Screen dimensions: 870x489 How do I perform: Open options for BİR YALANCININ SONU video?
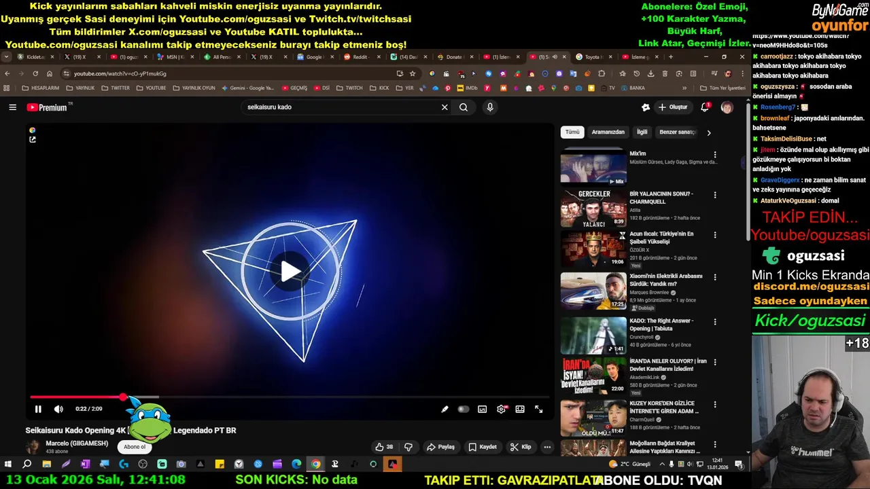pyautogui.click(x=714, y=195)
